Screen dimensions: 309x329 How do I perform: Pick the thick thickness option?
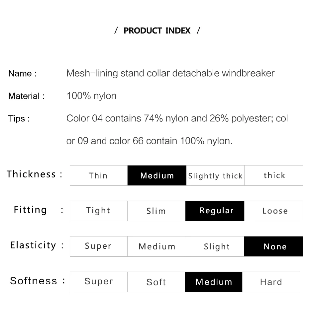click(x=274, y=175)
